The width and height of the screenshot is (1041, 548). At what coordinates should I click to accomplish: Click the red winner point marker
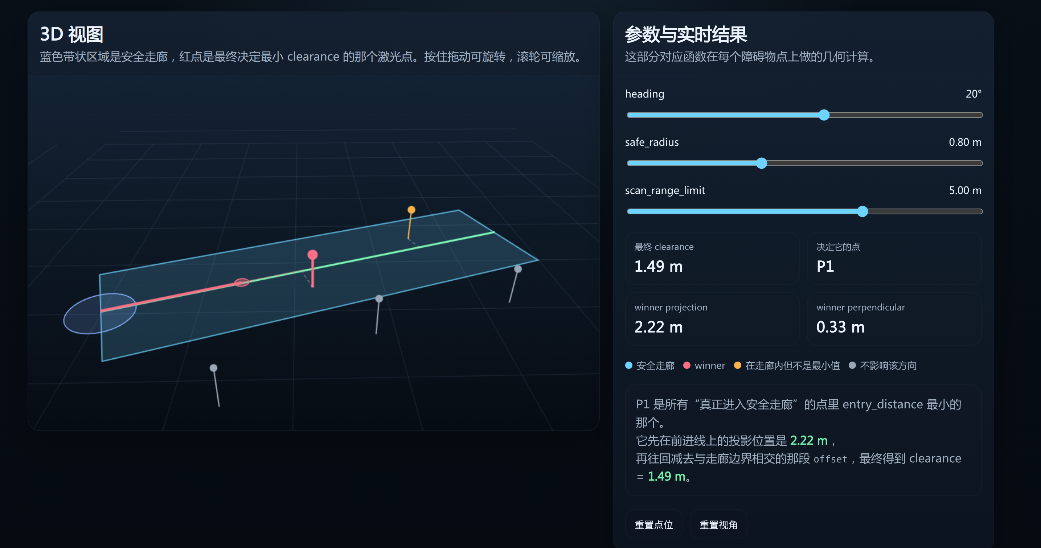312,255
